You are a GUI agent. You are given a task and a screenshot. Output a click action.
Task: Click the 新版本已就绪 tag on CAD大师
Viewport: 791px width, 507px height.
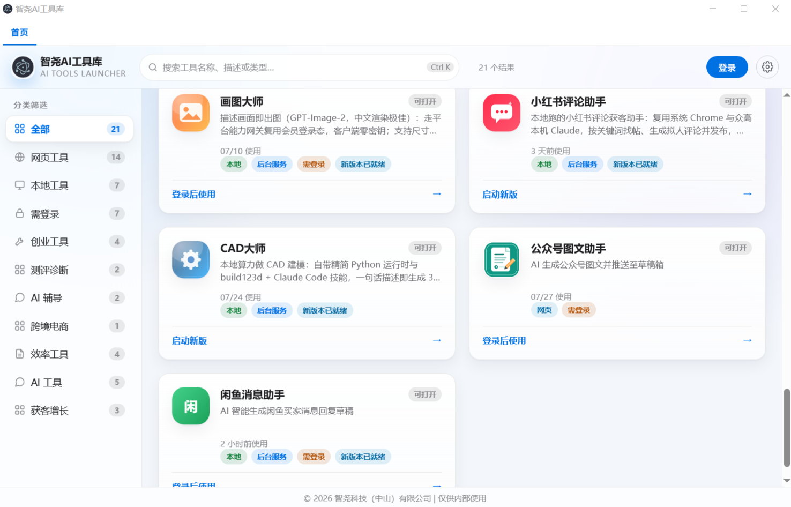325,310
